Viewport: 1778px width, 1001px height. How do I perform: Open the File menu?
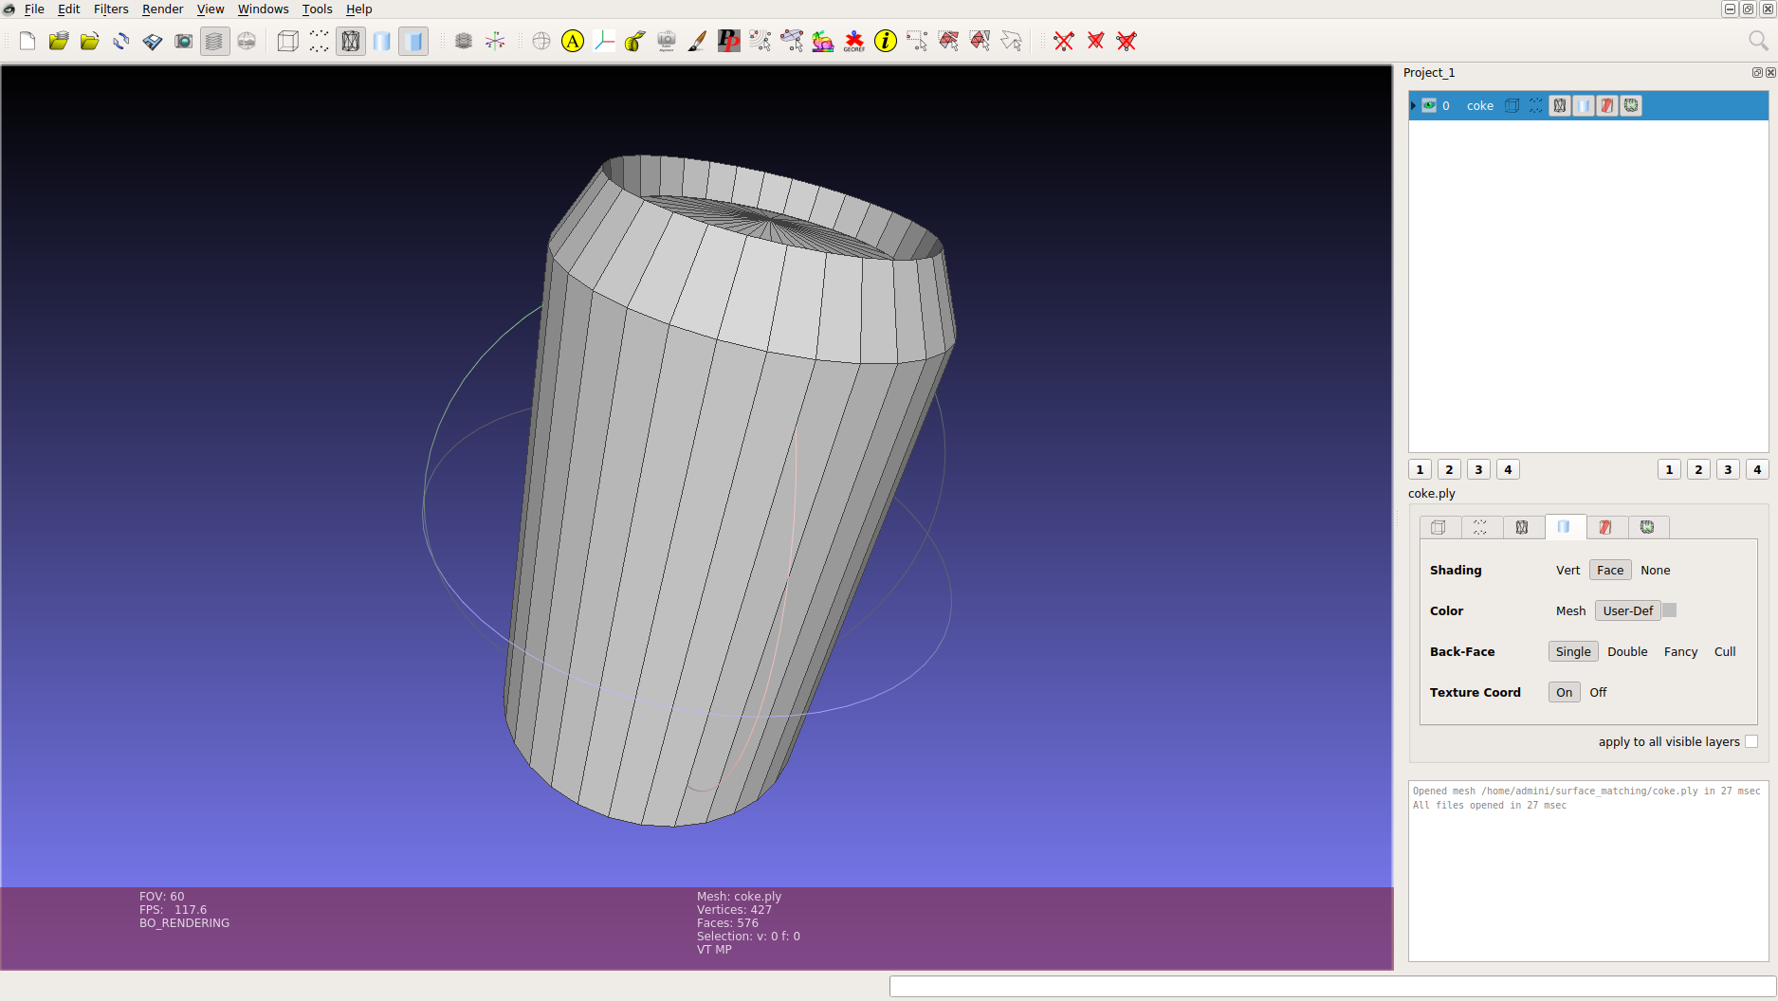(34, 9)
